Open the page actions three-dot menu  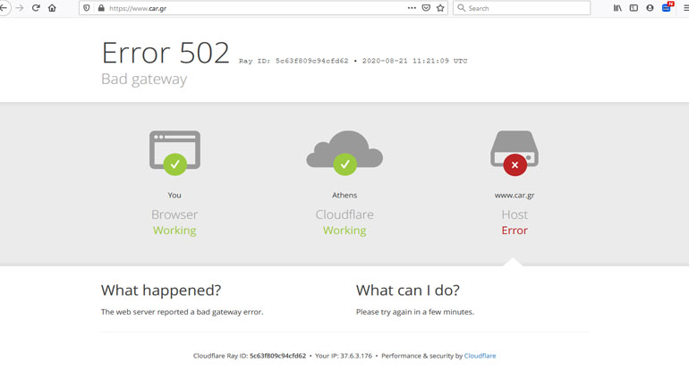(412, 8)
